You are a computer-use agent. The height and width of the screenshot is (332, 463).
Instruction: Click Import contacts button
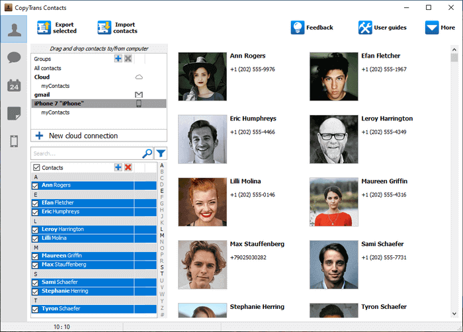pyautogui.click(x=118, y=28)
